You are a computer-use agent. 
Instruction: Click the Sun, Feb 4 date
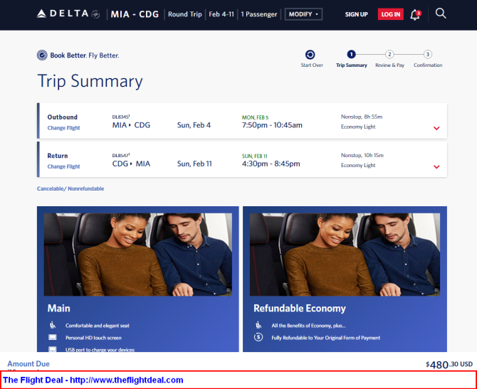coord(194,125)
